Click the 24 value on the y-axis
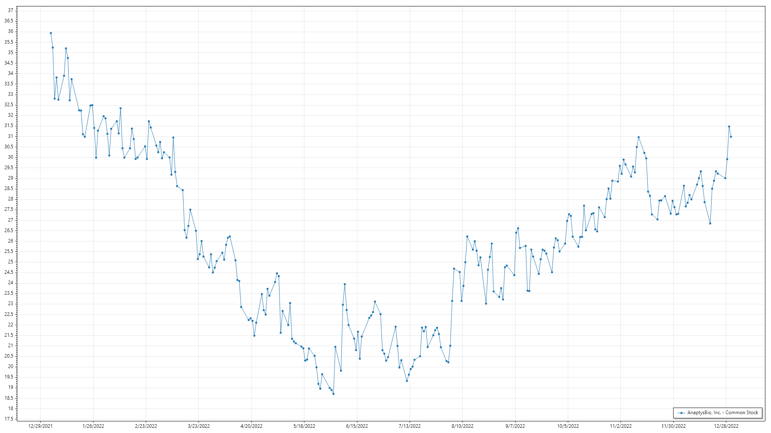Image resolution: width=771 pixels, height=433 pixels. (x=10, y=283)
